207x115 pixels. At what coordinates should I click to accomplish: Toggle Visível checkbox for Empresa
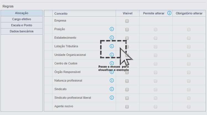point(127,21)
